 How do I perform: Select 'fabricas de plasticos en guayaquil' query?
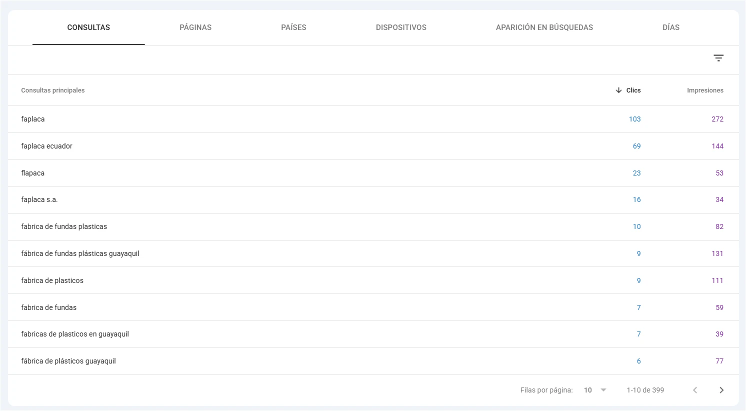[75, 334]
